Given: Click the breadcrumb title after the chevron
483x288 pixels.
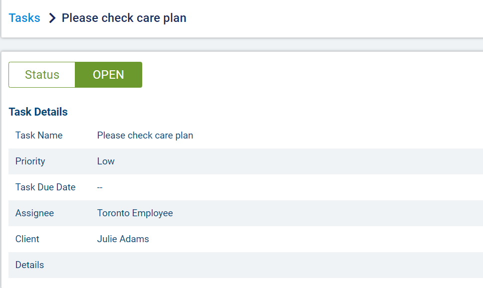Looking at the screenshot, I should click(x=124, y=18).
